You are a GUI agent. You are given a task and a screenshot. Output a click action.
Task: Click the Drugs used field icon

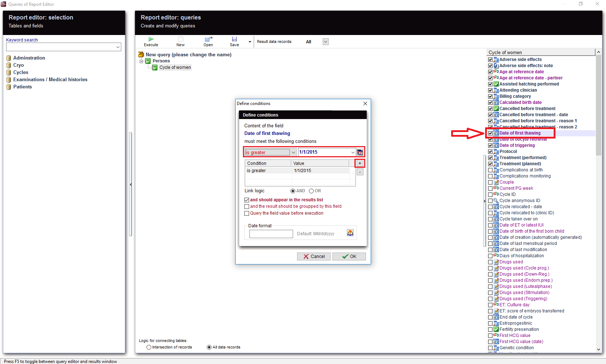496,262
